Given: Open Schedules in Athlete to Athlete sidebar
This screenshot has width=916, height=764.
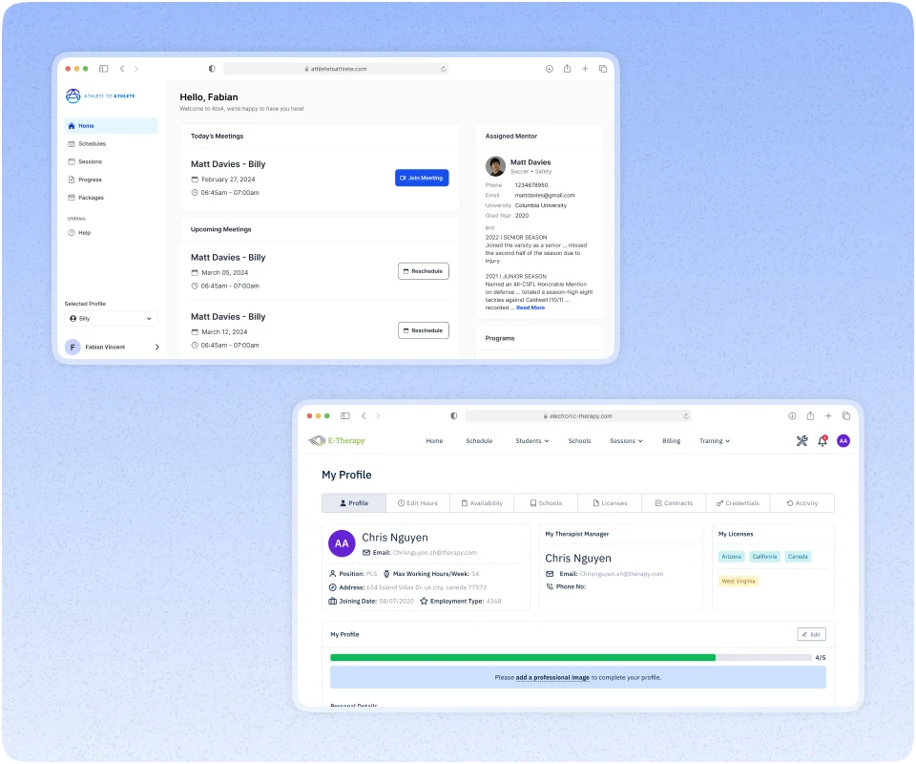Looking at the screenshot, I should [x=87, y=144].
